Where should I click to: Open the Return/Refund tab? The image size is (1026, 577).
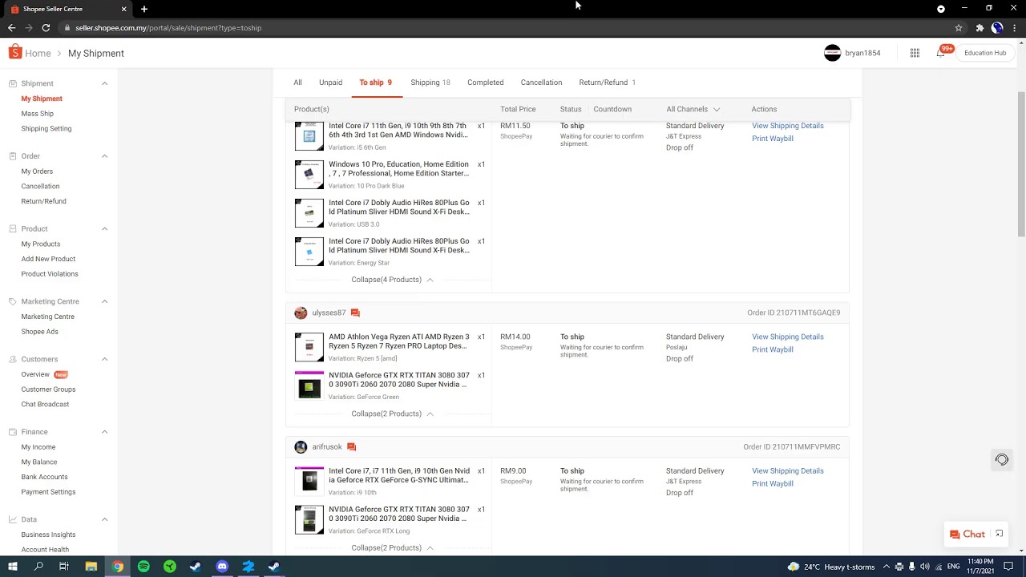coord(607,83)
